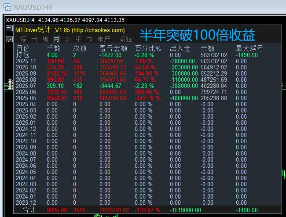286x217 pixels.
Task: Click the -9444.67 loss value
Action: click(x=110, y=86)
